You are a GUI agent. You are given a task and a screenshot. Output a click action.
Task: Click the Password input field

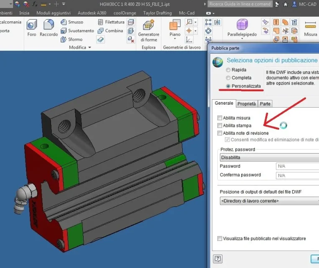coord(297,166)
